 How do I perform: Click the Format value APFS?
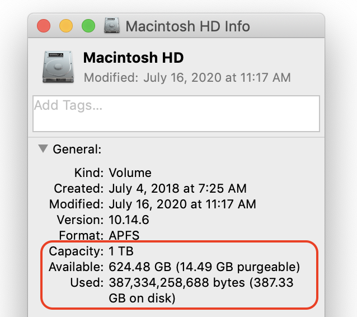tap(124, 235)
